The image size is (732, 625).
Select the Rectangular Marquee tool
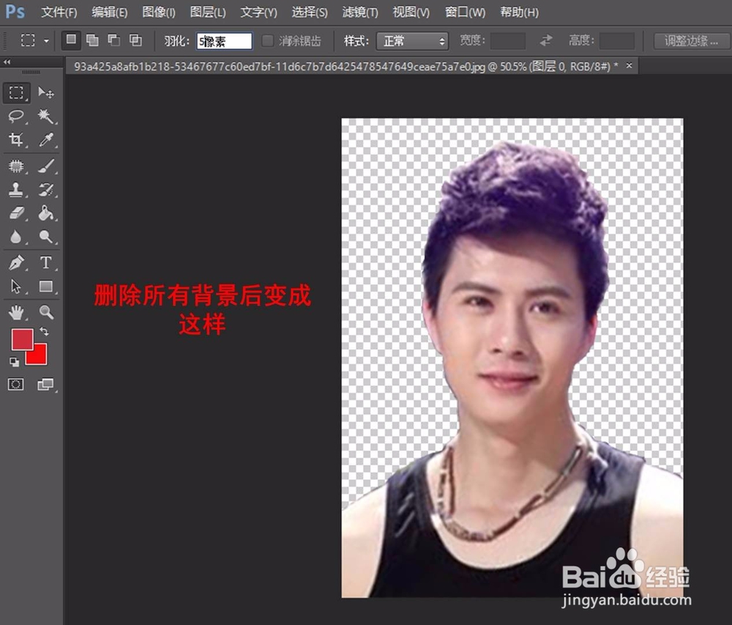16,93
